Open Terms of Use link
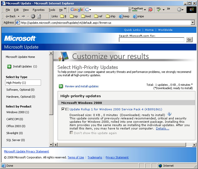This screenshot has height=169, width=198. (76, 157)
